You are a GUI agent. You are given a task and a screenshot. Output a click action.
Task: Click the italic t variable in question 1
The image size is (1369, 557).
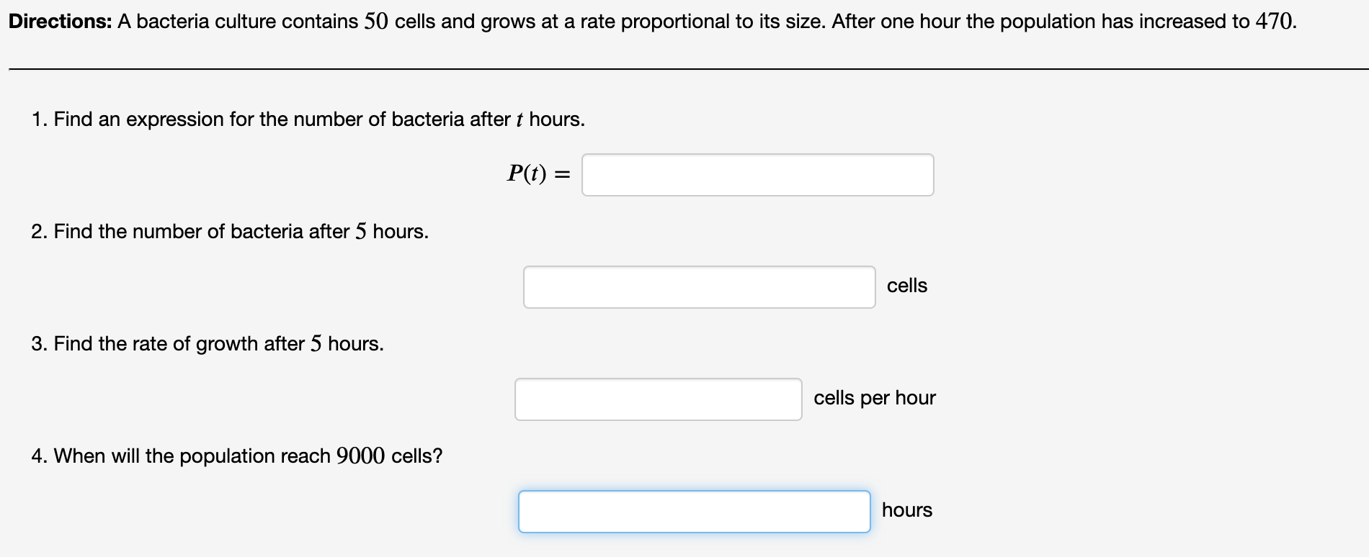click(x=519, y=120)
